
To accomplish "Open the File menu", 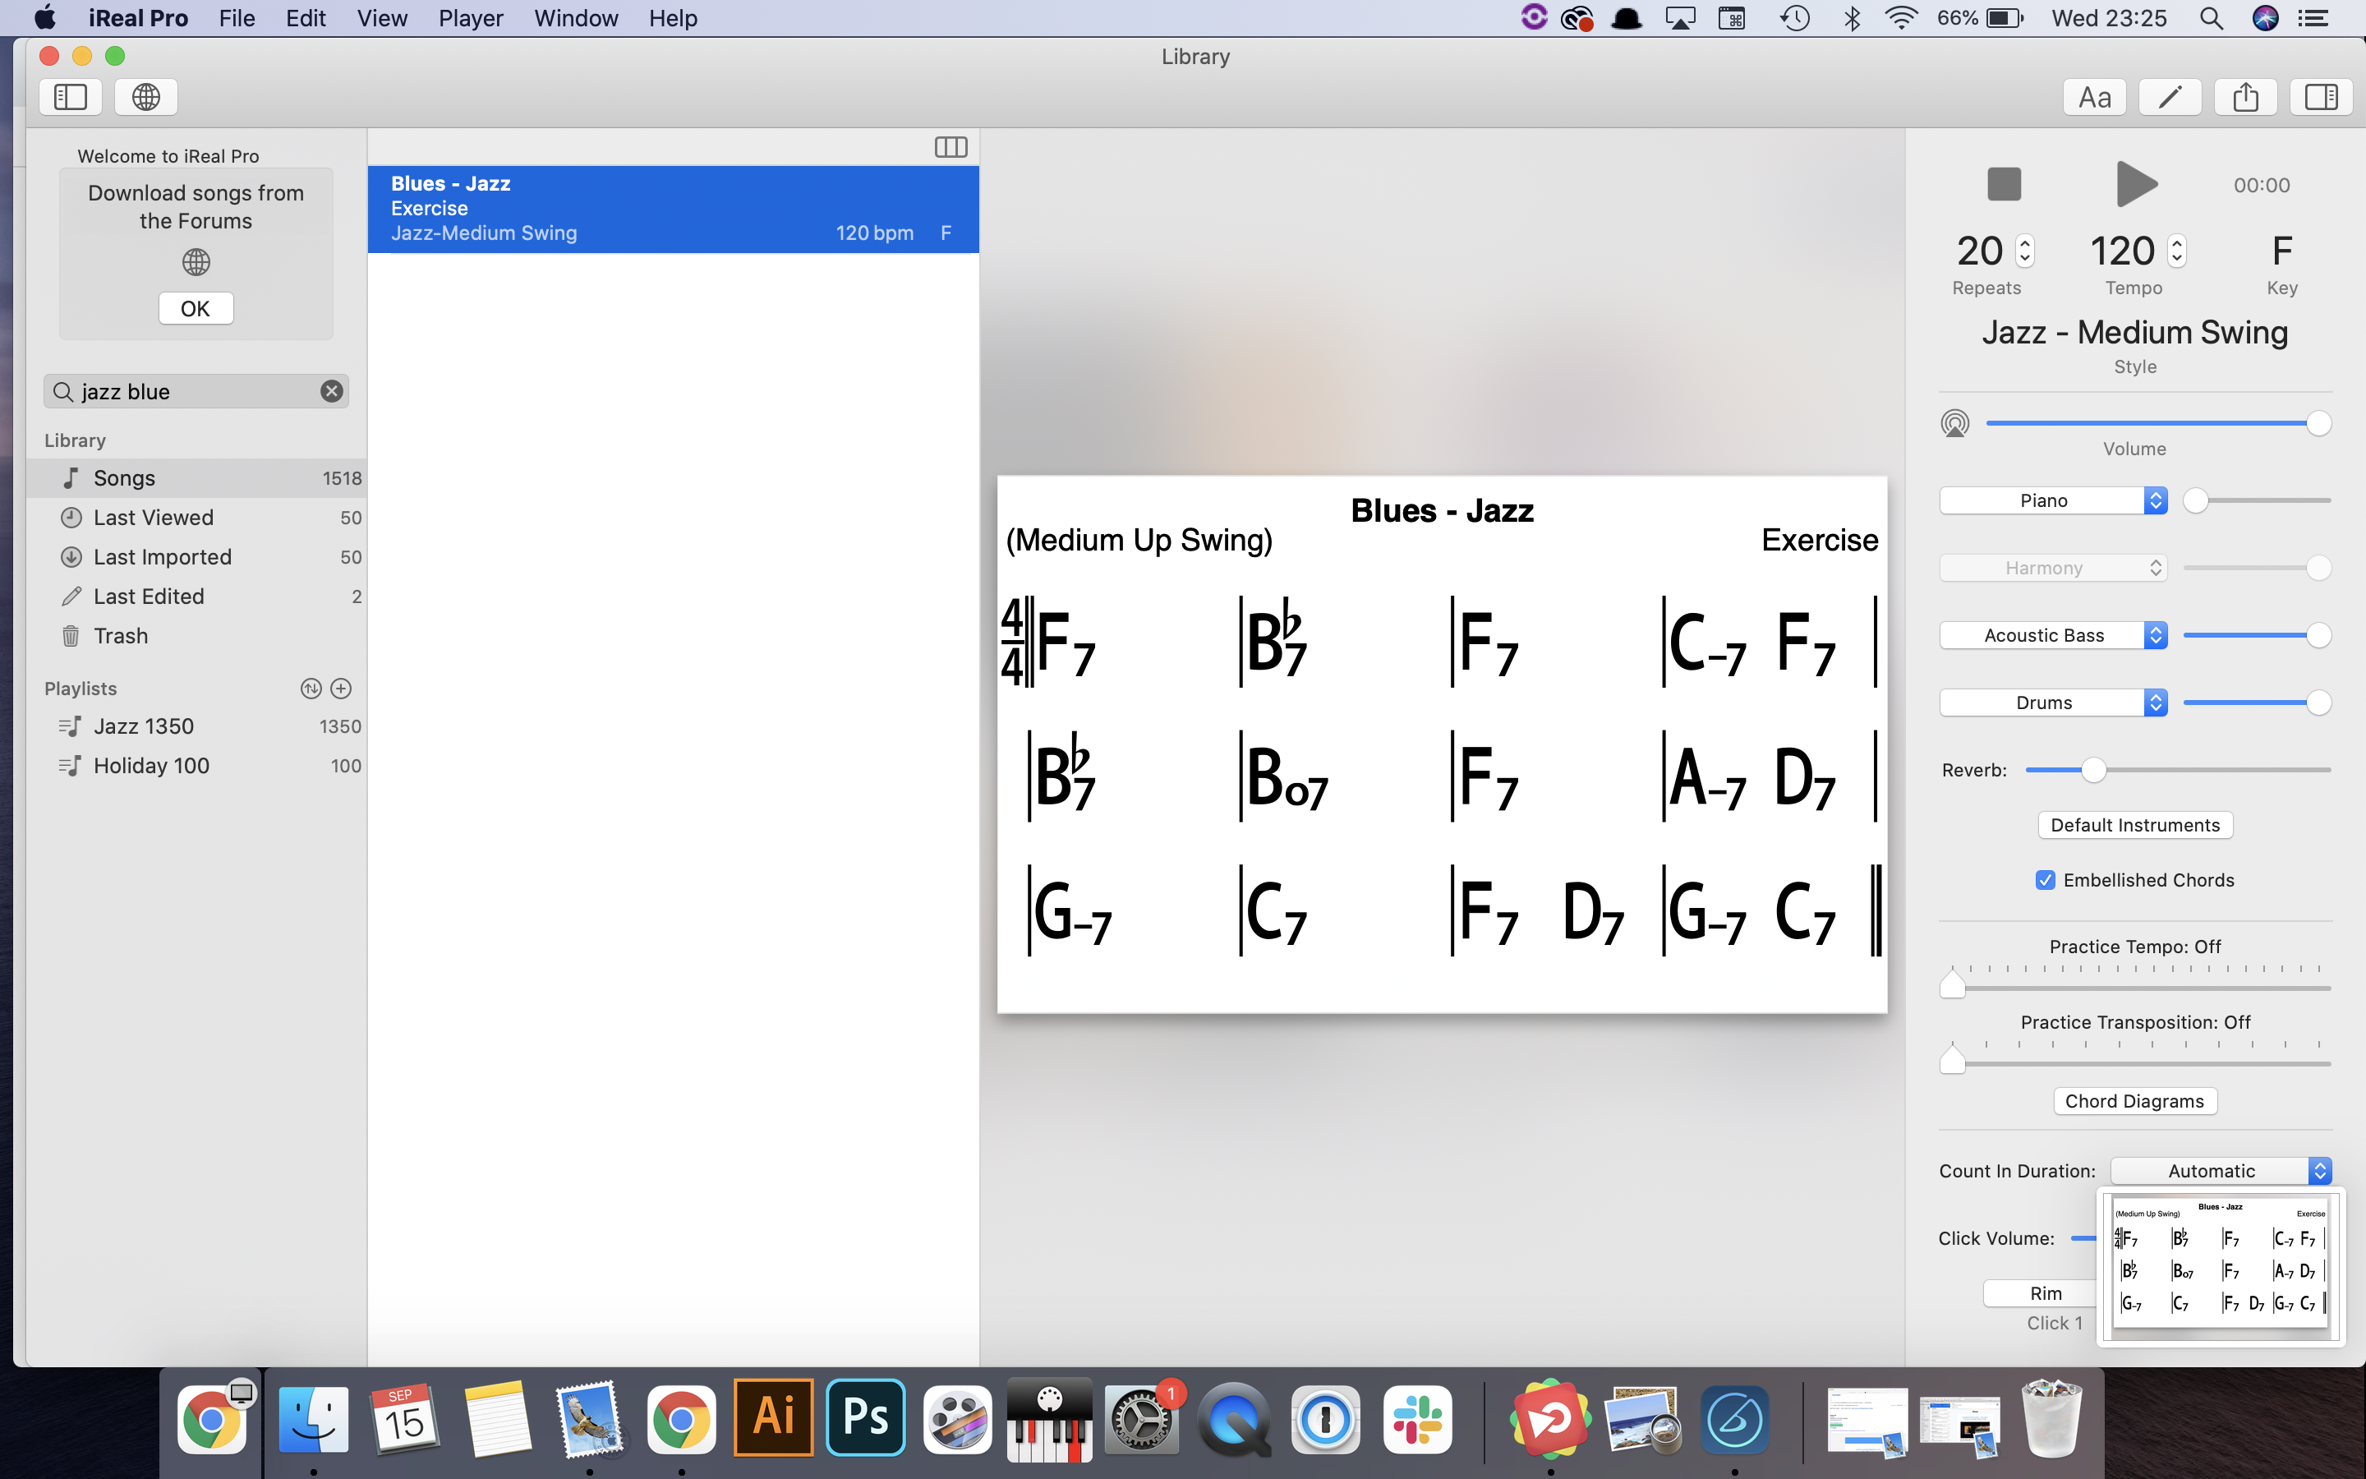I will tap(237, 19).
